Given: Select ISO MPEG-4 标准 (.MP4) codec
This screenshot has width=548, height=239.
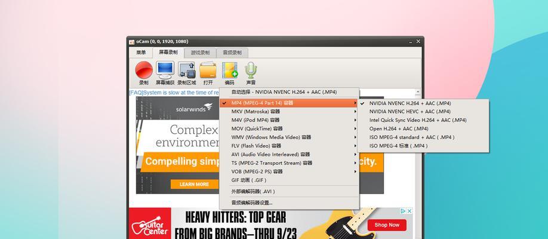Looking at the screenshot, I should click(x=423, y=146).
